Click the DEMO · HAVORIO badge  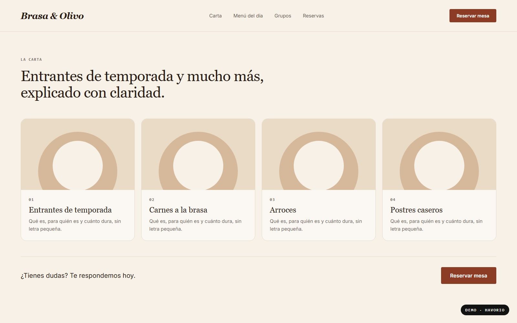point(485,310)
